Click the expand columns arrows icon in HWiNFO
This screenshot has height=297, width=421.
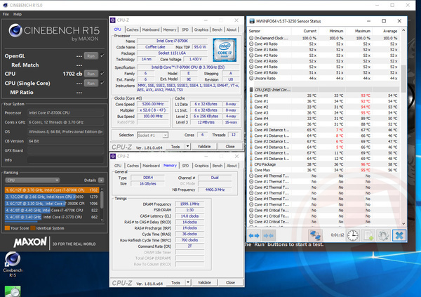(x=254, y=235)
